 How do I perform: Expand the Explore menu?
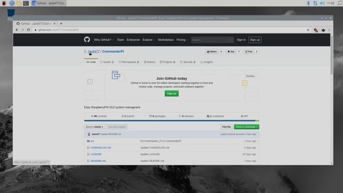pos(148,40)
